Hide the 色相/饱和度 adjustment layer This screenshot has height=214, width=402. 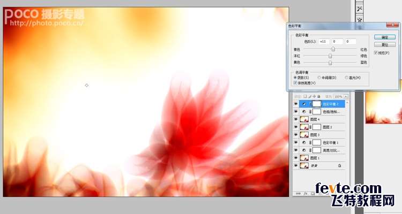[296, 112]
